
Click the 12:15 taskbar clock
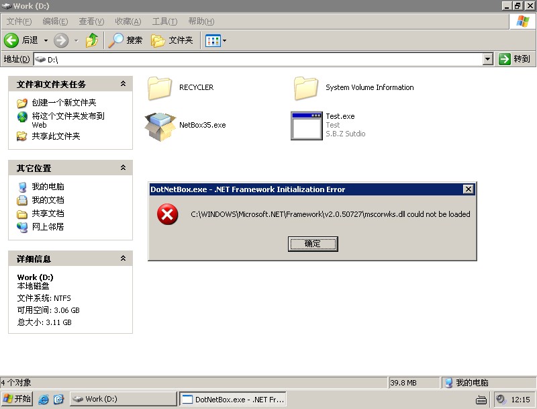(x=521, y=400)
